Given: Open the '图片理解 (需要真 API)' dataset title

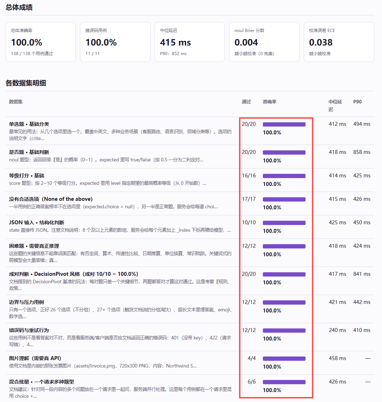Looking at the screenshot, I should [35, 358].
